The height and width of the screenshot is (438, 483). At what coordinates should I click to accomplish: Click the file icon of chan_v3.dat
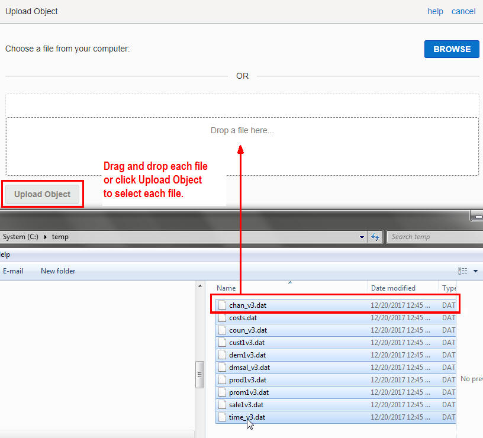click(x=222, y=305)
